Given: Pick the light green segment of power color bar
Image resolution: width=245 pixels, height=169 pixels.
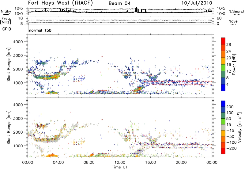Looking at the screenshot, I should [x=223, y=68].
